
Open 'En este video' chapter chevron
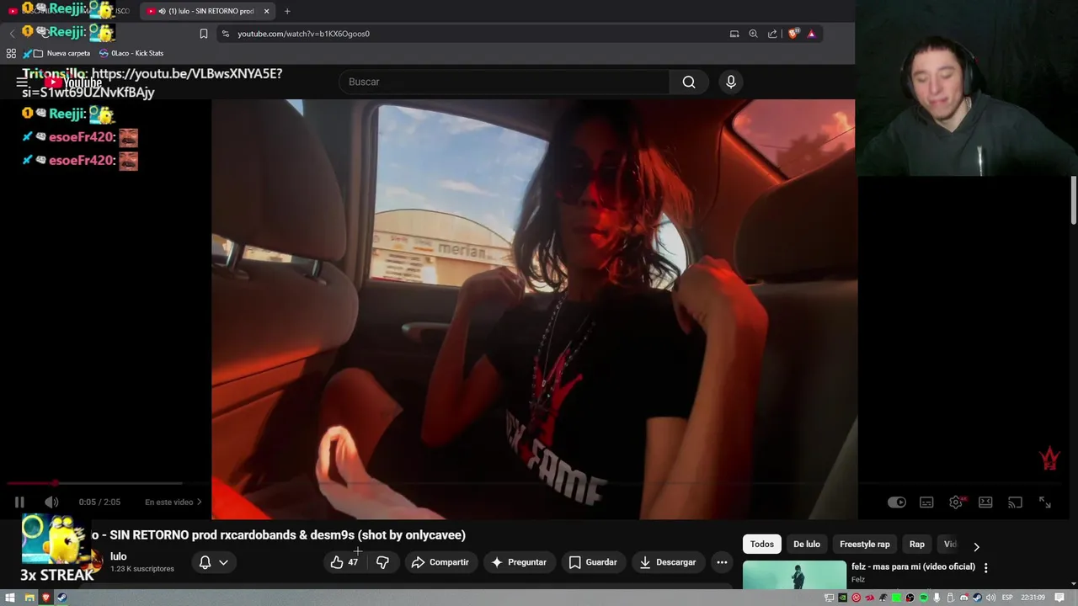point(199,502)
